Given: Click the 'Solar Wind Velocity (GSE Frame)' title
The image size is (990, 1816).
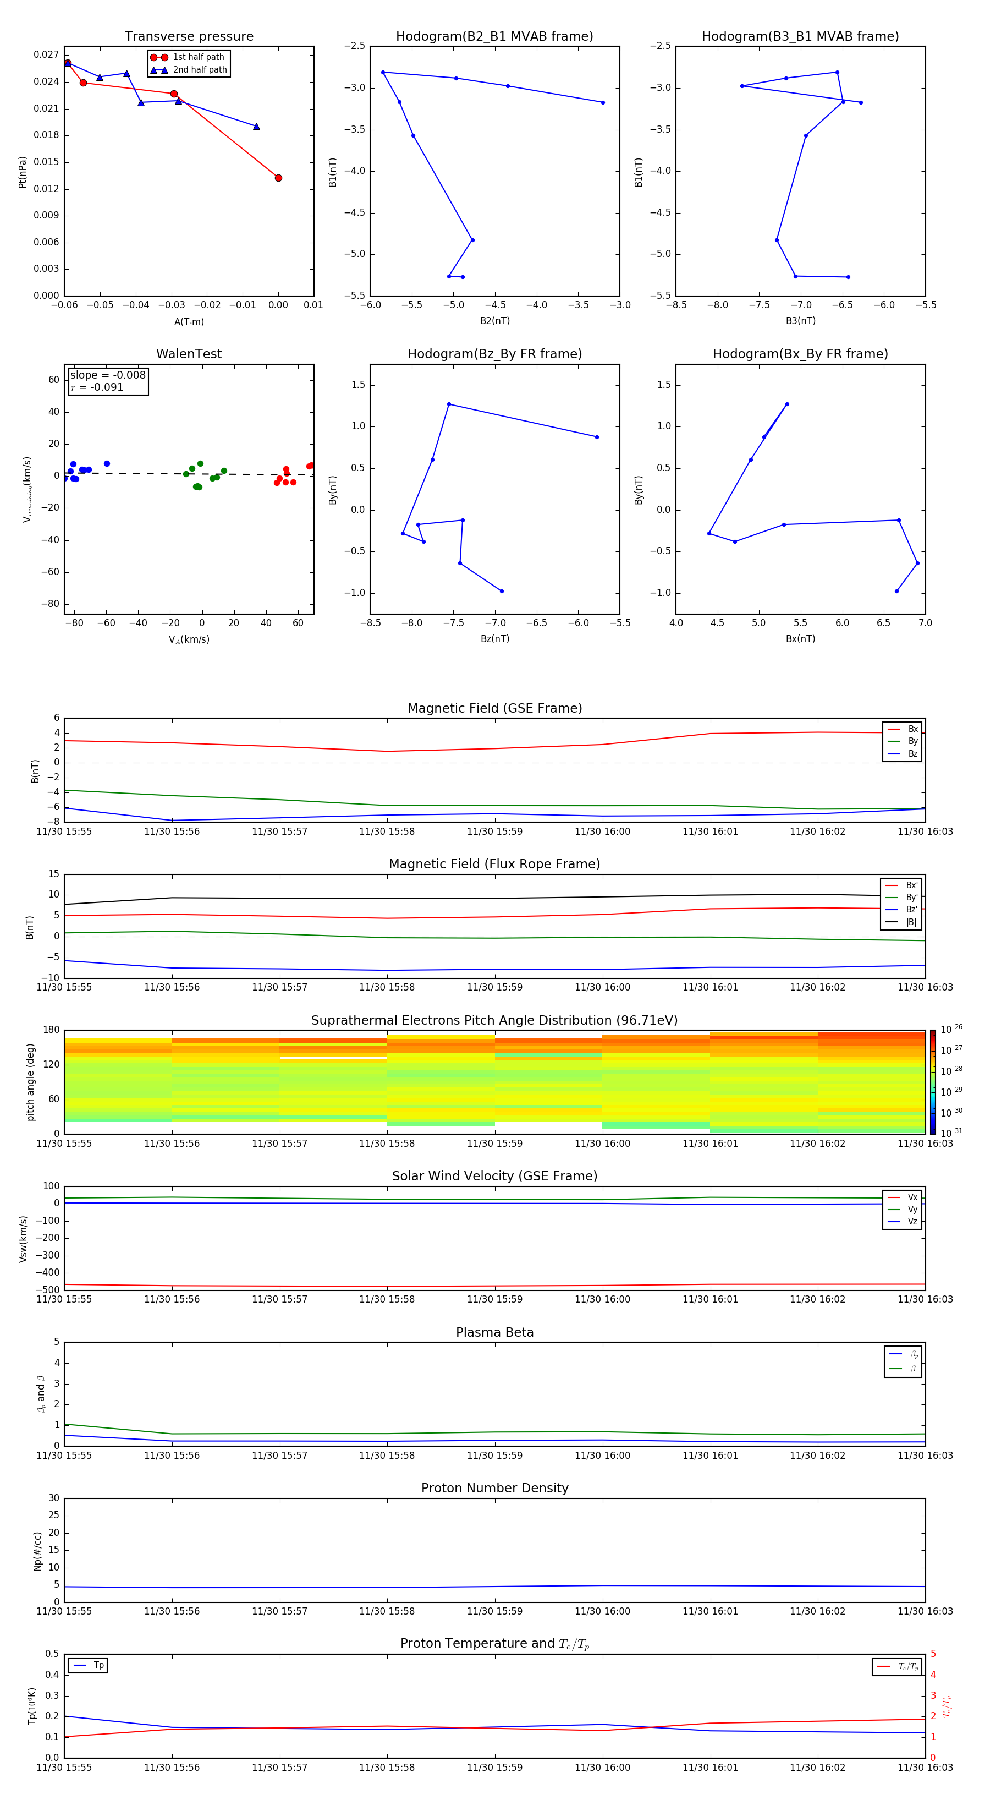Looking at the screenshot, I should (x=494, y=1176).
